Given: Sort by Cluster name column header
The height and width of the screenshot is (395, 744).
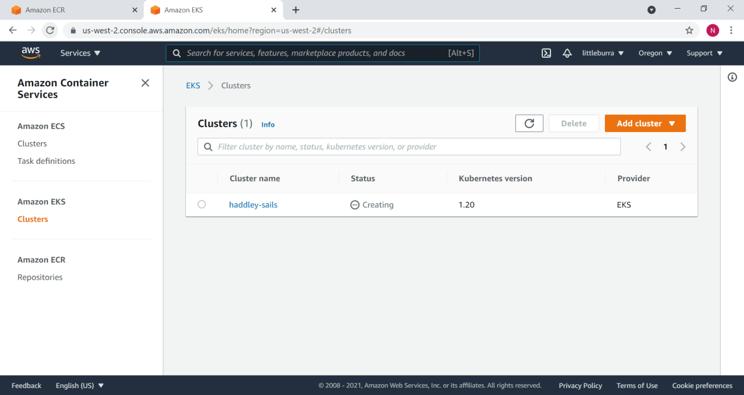Looking at the screenshot, I should [255, 178].
